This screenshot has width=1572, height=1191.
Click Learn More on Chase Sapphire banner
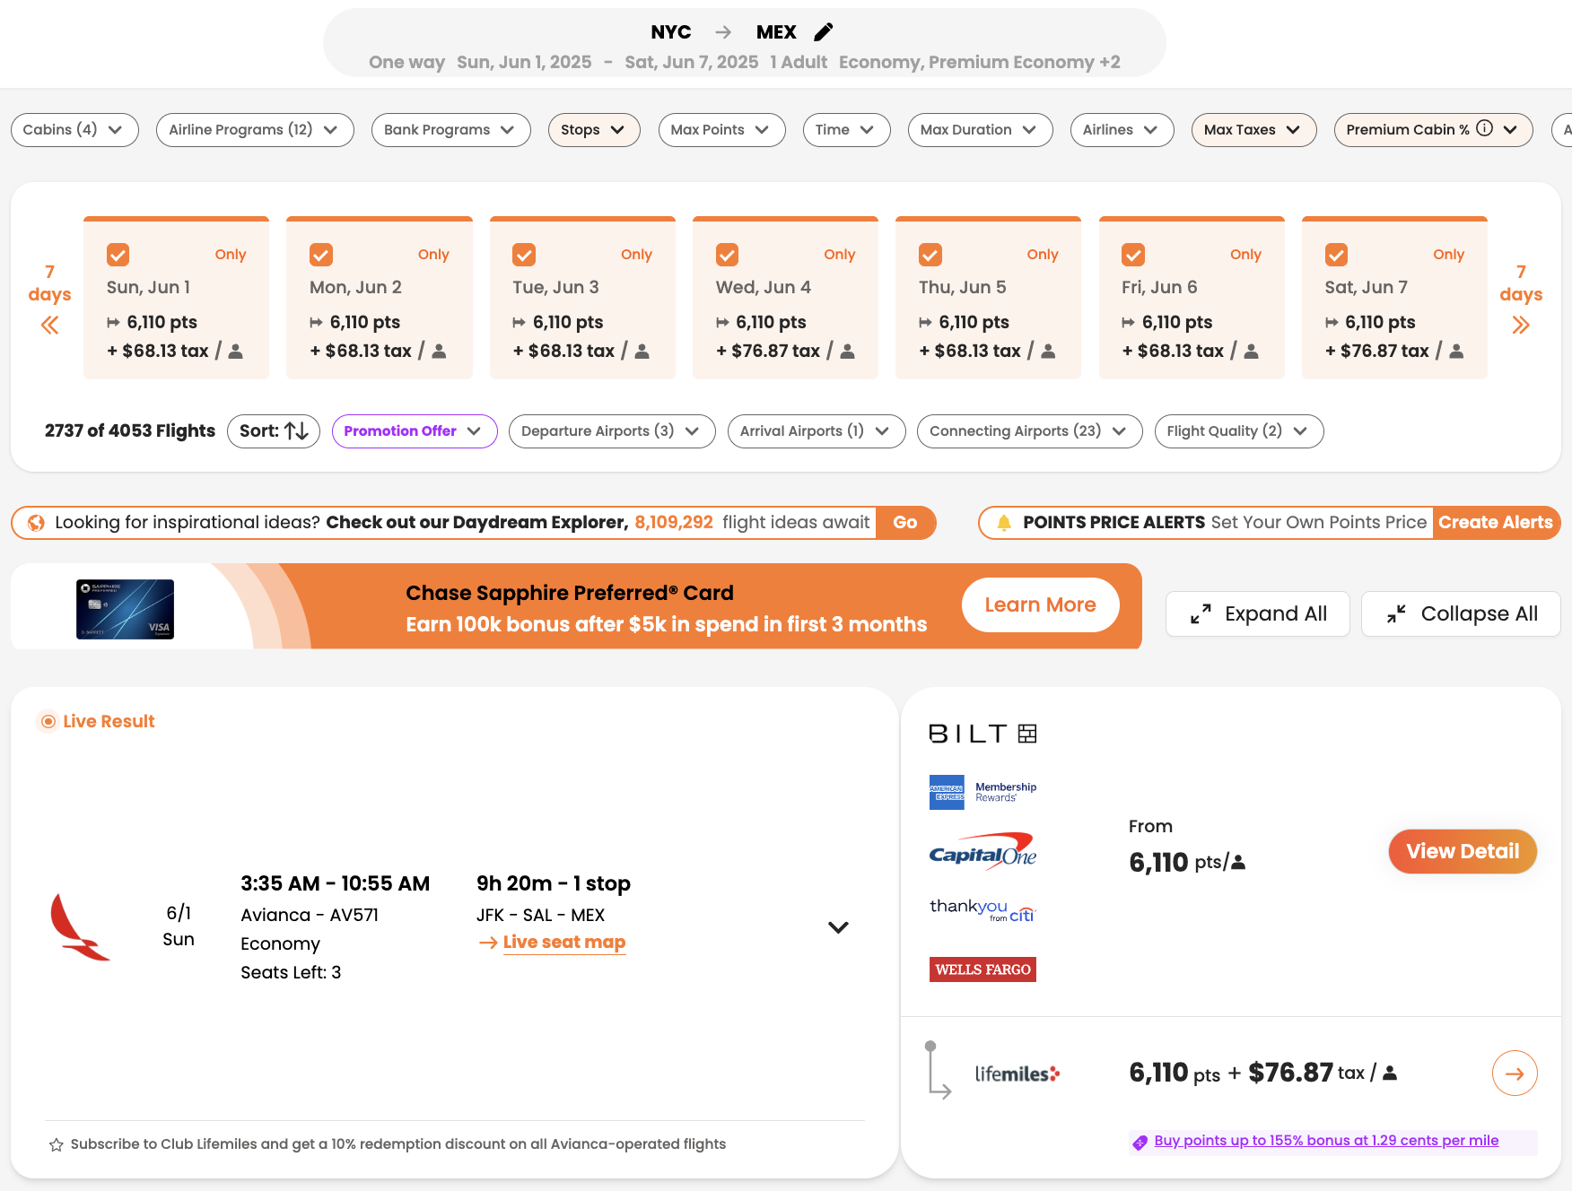[x=1040, y=605]
